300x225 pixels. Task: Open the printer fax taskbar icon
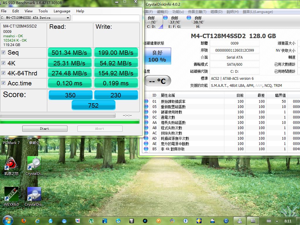(x=213, y=221)
